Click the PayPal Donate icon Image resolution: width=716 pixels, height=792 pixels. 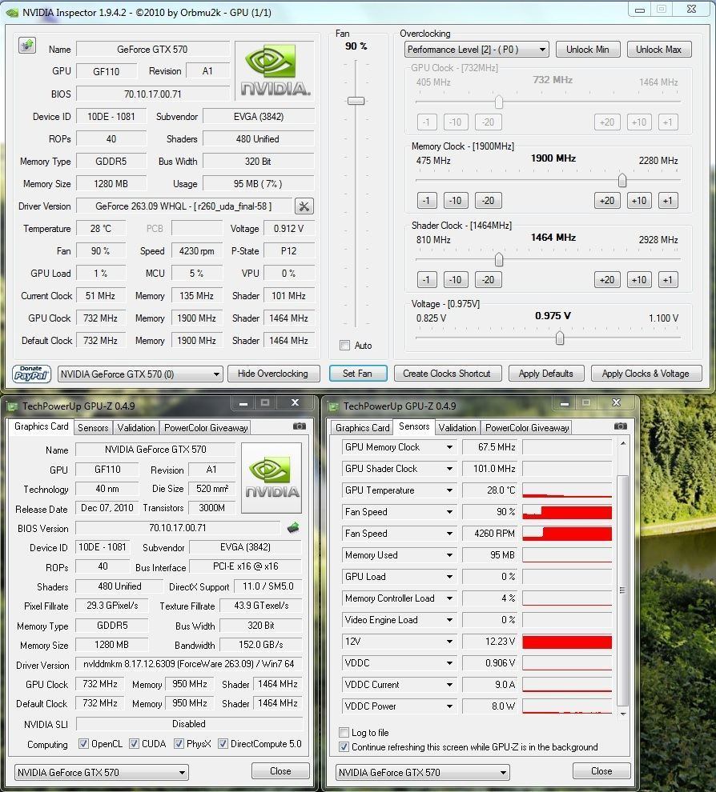point(31,374)
